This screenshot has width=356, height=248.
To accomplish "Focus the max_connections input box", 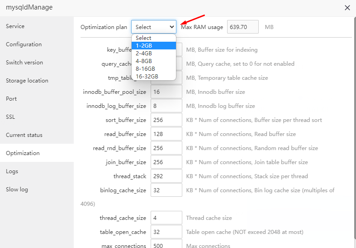I will [x=166, y=245].
